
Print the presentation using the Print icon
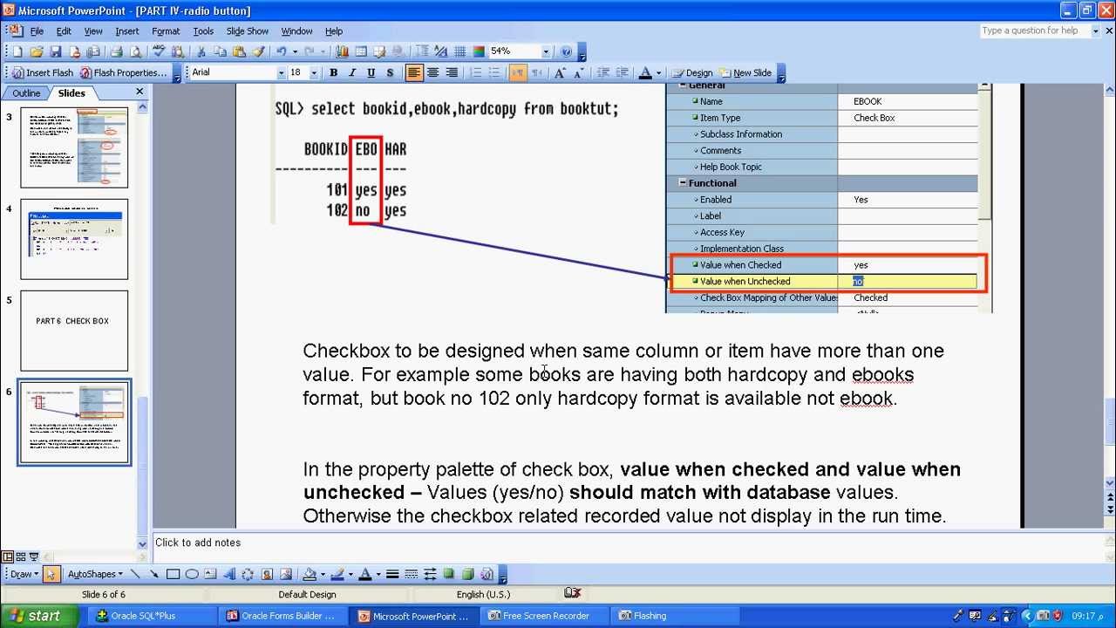click(x=116, y=51)
